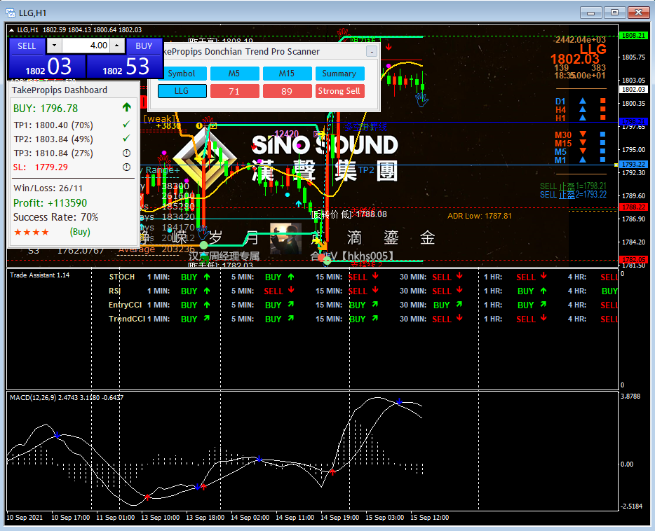The height and width of the screenshot is (531, 655).
Task: Click the ADR Low: 1787.81 label
Action: (x=479, y=216)
